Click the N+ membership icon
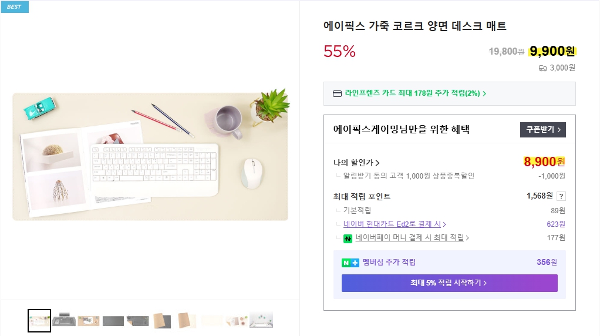This screenshot has height=336, width=600. coord(350,263)
